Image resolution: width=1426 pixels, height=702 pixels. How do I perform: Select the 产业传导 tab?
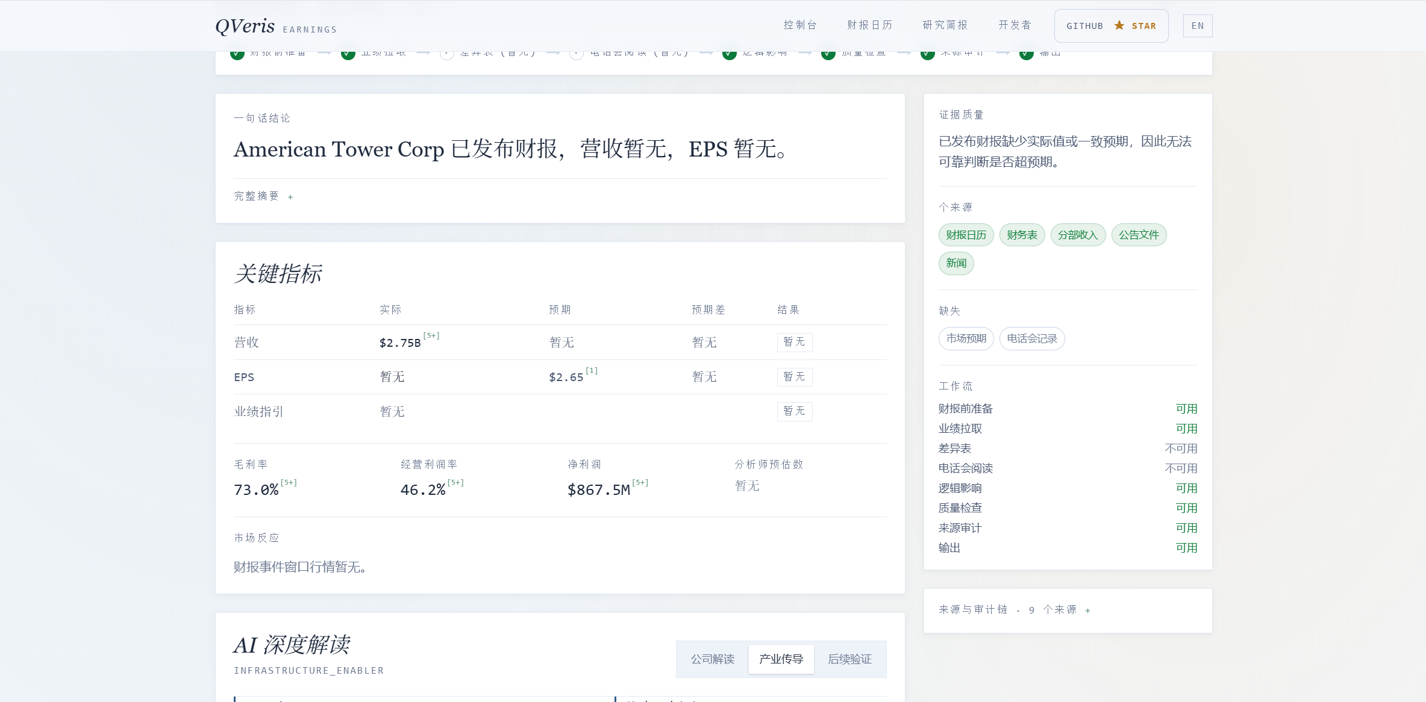(781, 659)
